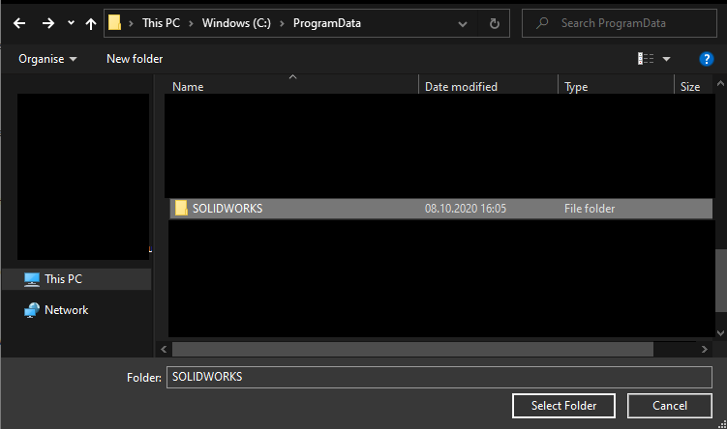Select This PC in navigation pane
Screen dimensions: 727x429
[x=63, y=279]
